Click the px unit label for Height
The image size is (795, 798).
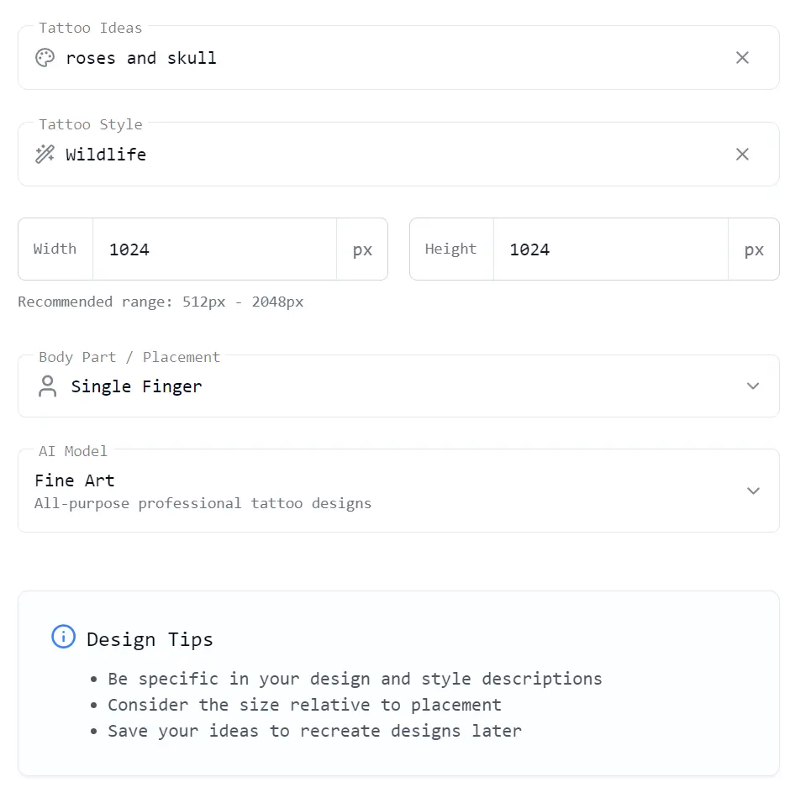[x=754, y=249]
